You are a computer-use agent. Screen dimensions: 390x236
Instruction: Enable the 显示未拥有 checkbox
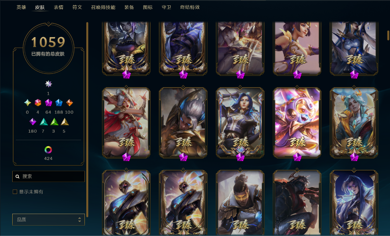(x=15, y=192)
